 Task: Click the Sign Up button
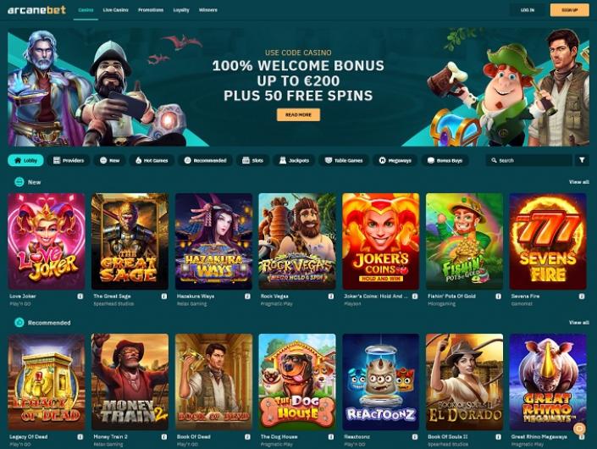pos(570,10)
